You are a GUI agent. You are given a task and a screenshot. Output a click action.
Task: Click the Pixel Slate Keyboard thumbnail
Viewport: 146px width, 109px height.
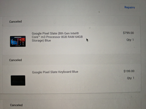coord(18,80)
